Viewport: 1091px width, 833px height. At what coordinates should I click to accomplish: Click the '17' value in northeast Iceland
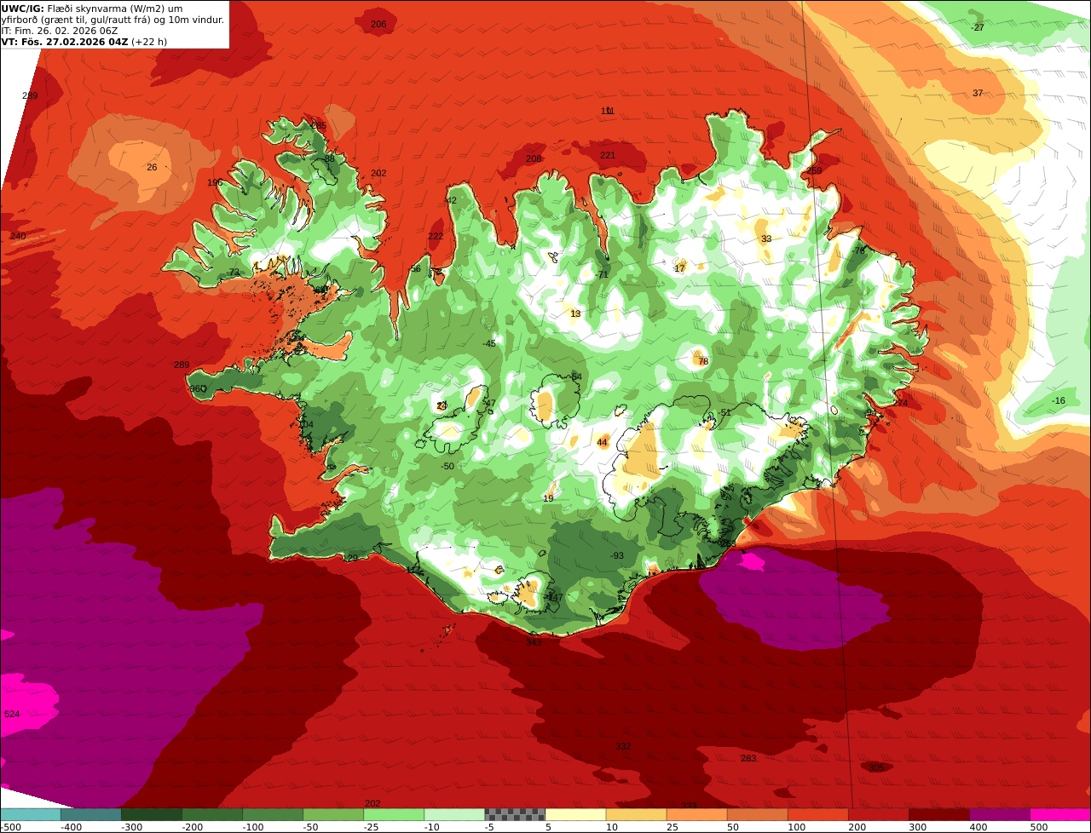pyautogui.click(x=679, y=268)
